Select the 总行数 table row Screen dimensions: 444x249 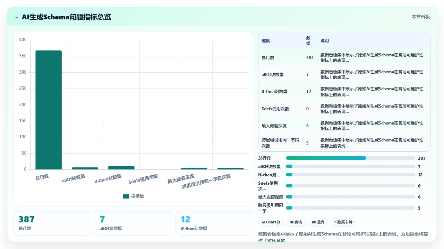click(x=344, y=57)
